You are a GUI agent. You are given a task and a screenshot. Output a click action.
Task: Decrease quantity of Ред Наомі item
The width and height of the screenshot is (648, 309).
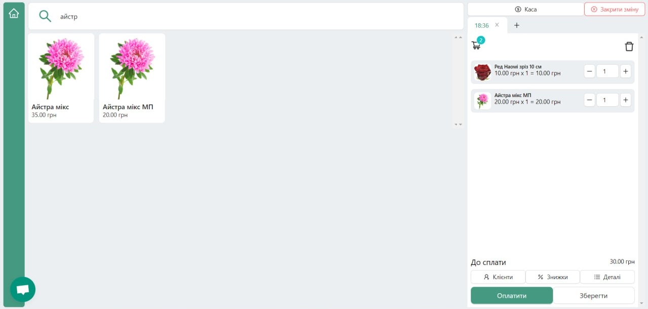(x=590, y=71)
